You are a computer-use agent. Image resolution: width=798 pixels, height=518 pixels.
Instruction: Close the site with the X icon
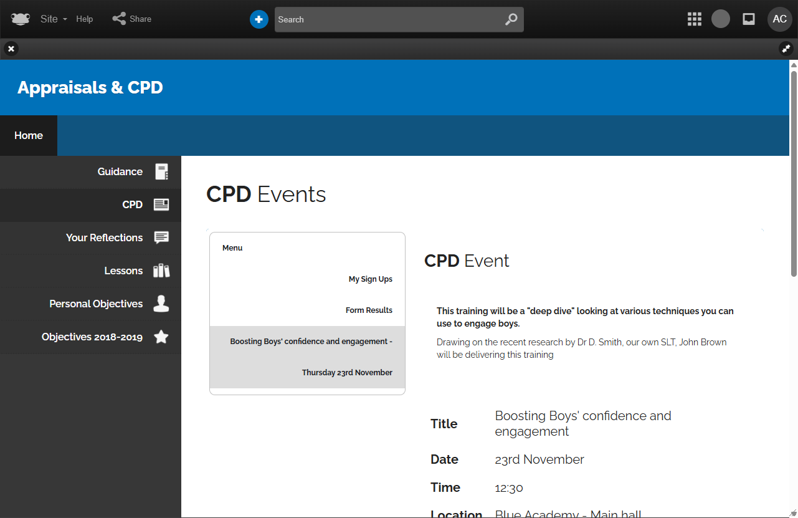point(11,49)
